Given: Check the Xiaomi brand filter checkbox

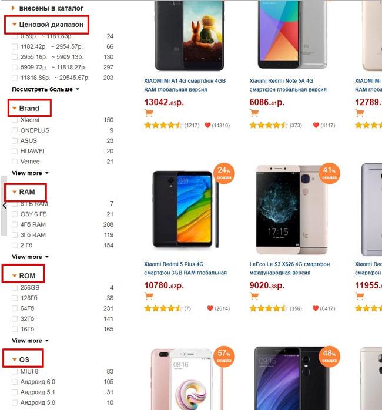Looking at the screenshot, I should pyautogui.click(x=15, y=120).
